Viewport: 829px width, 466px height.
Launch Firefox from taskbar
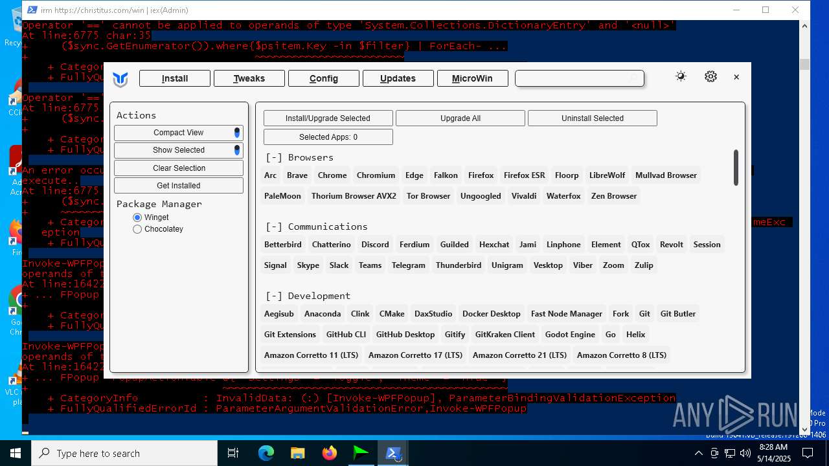tap(329, 453)
